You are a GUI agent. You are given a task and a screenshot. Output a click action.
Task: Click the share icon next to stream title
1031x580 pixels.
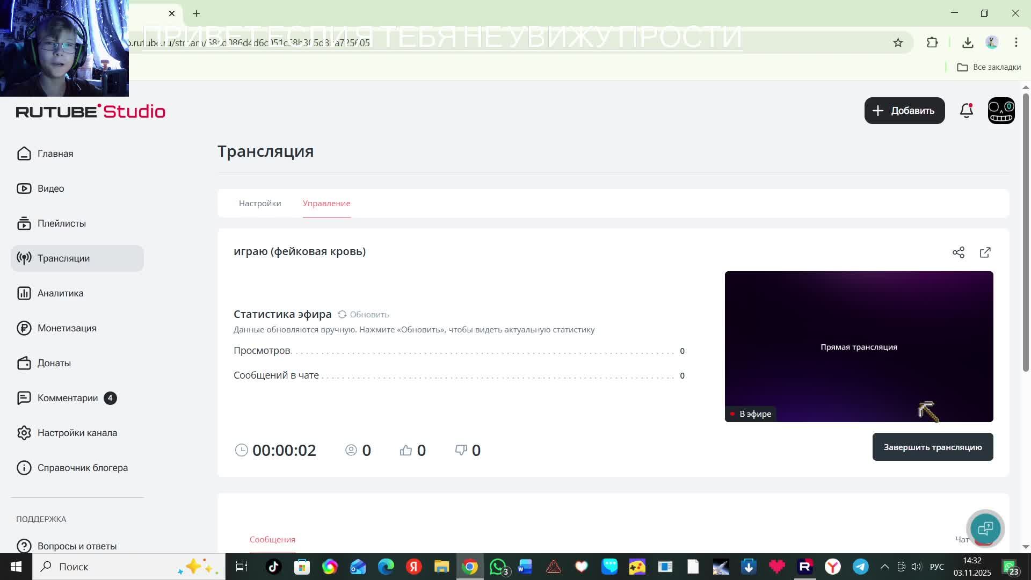click(x=959, y=252)
